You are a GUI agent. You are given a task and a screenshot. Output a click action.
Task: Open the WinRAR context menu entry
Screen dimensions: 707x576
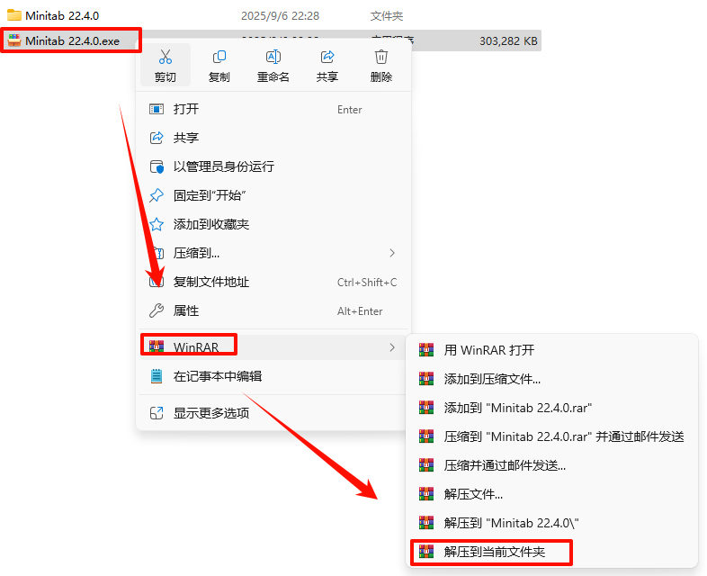pos(273,347)
